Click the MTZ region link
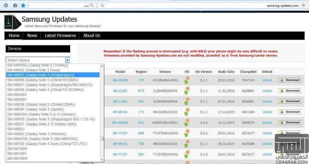This screenshot has height=164, width=309. (x=141, y=91)
